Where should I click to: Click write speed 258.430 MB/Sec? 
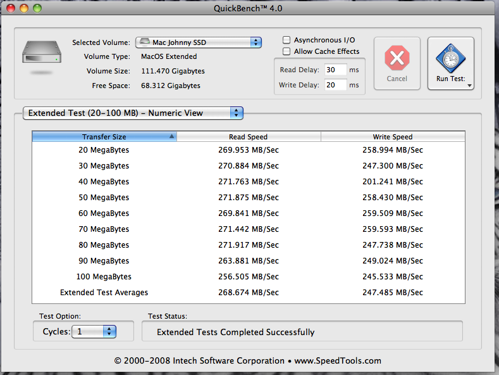pyautogui.click(x=393, y=198)
